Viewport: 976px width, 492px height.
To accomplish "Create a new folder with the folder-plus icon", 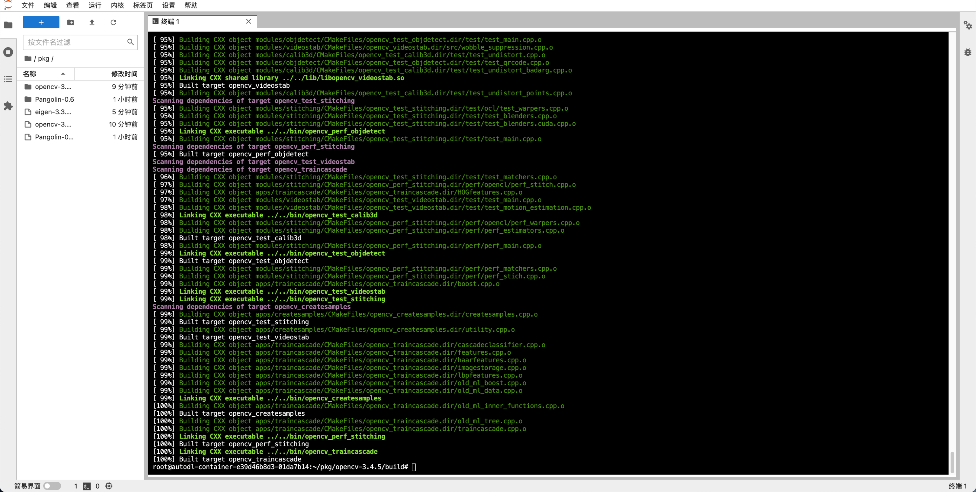I will (71, 22).
